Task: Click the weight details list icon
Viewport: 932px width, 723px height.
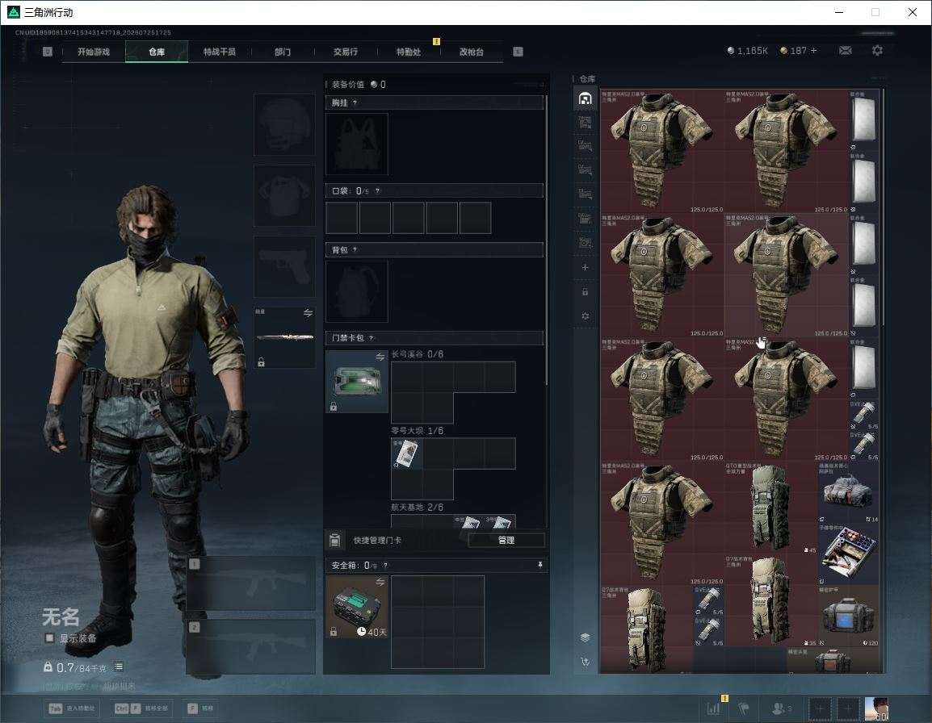Action: 119,667
